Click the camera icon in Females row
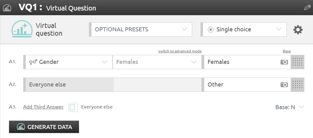This screenshot has height=138, width=313. pyautogui.click(x=284, y=62)
